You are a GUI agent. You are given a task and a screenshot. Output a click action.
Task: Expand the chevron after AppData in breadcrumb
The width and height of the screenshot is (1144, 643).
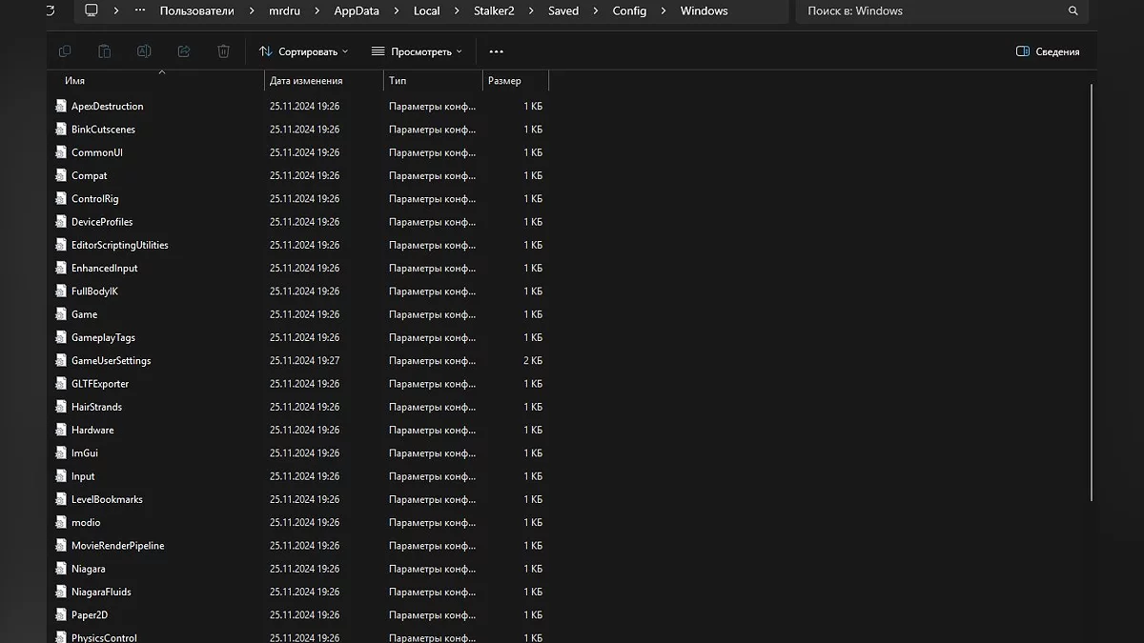click(x=396, y=11)
